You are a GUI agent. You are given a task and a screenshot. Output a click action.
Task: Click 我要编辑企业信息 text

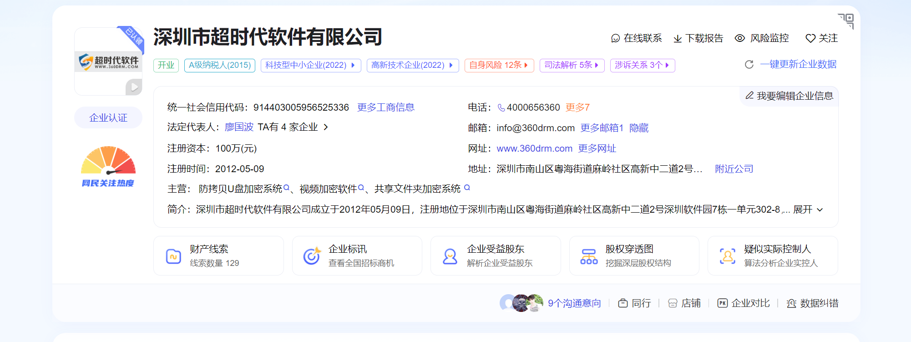pos(795,96)
